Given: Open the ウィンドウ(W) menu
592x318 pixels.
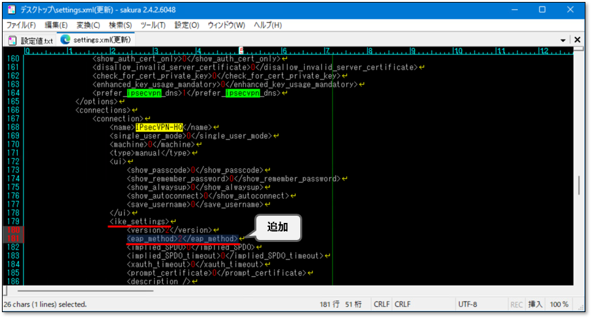Looking at the screenshot, I should 226,25.
